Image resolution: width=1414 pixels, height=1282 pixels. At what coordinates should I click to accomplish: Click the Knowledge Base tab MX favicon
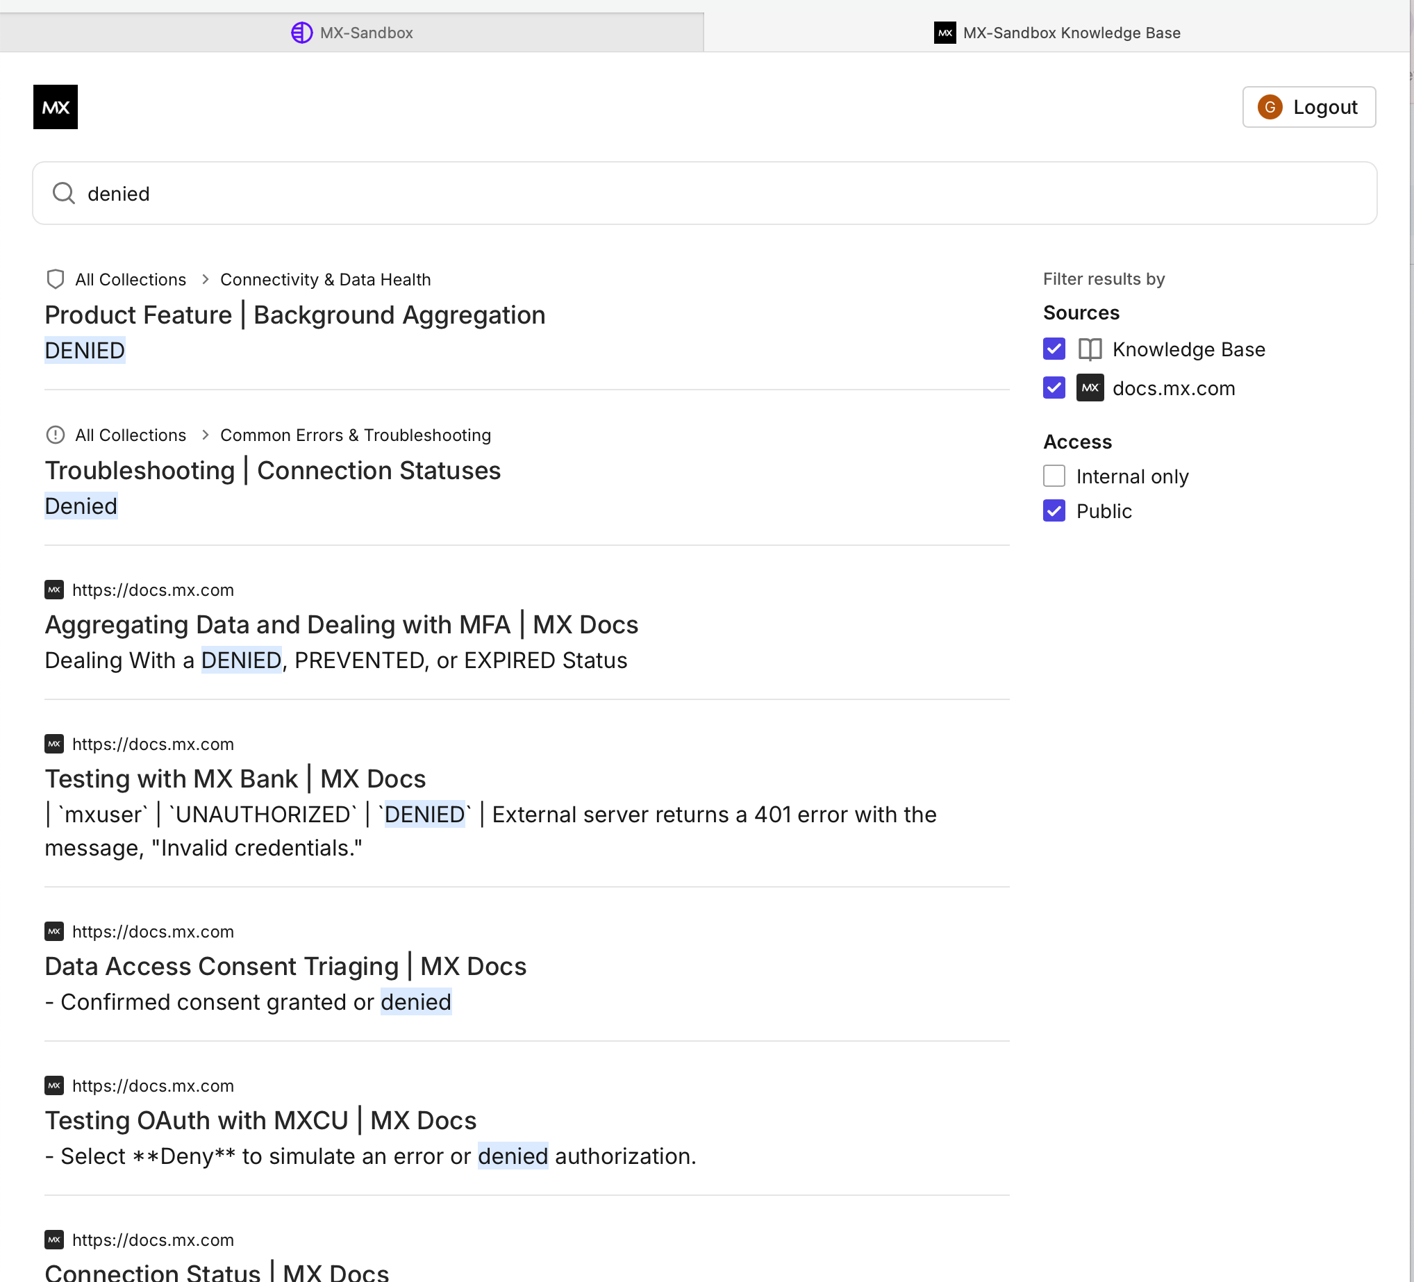pos(945,32)
